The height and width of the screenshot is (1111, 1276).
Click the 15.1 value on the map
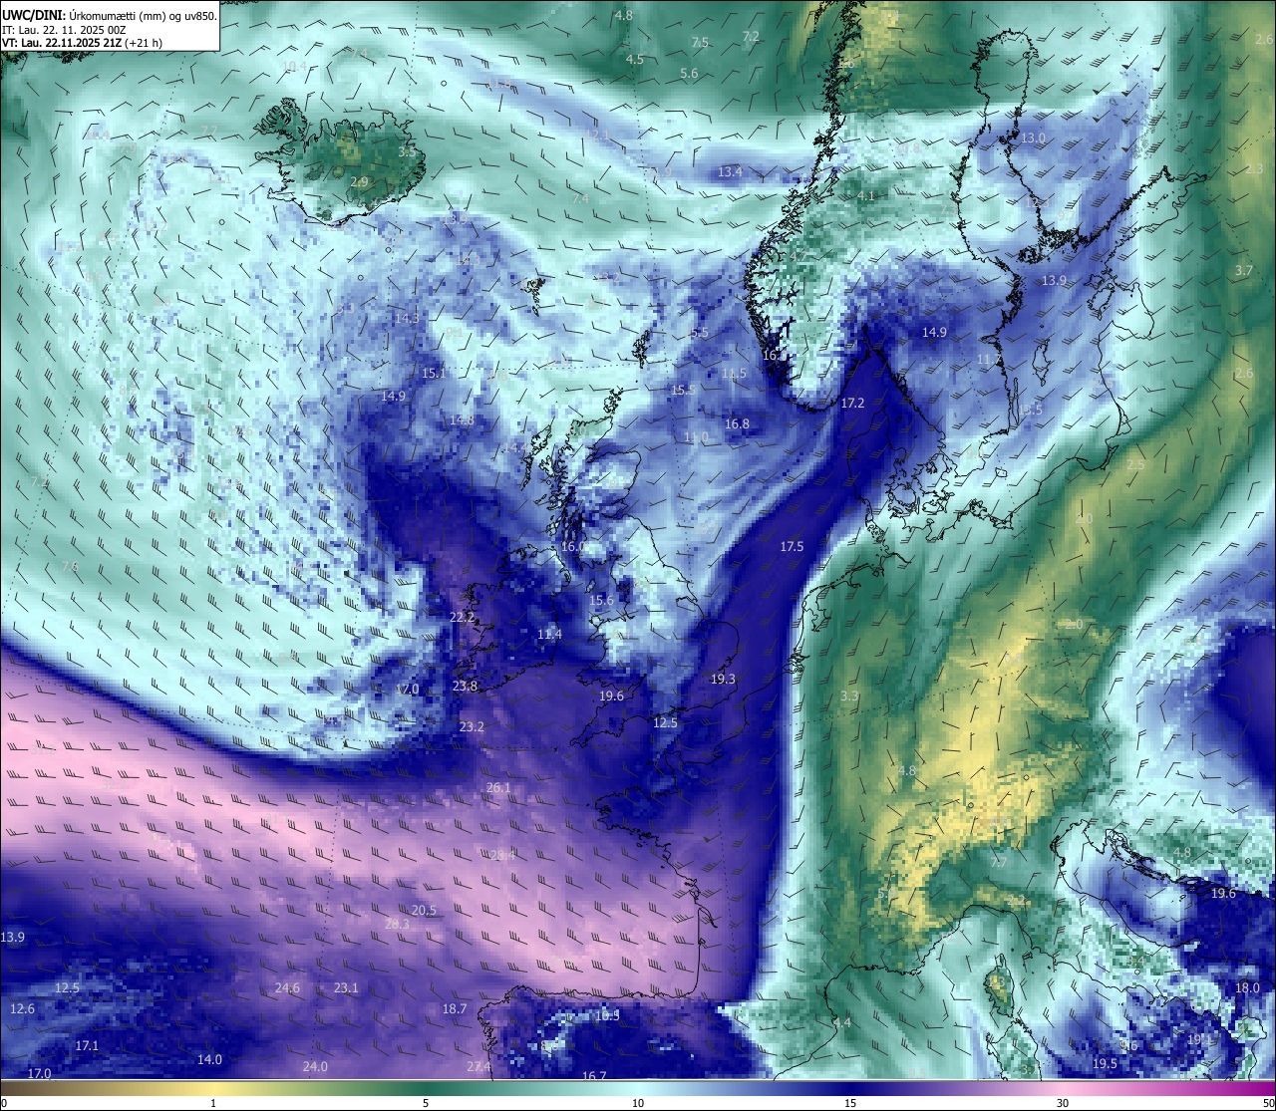pyautogui.click(x=434, y=374)
